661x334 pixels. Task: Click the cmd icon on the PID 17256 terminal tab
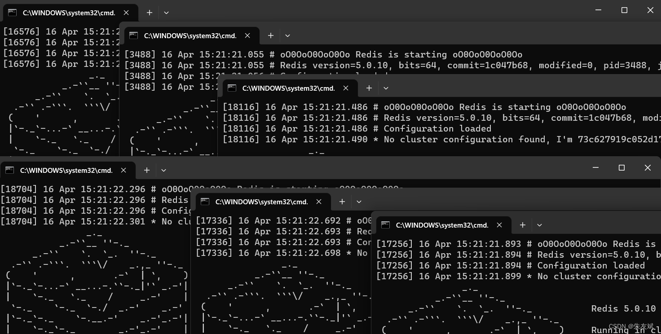pyautogui.click(x=385, y=225)
